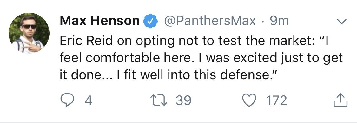Image resolution: width=357 pixels, height=123 pixels.
Task: Retweet Max Henson's tweet using arrows icon
Action: point(159,100)
